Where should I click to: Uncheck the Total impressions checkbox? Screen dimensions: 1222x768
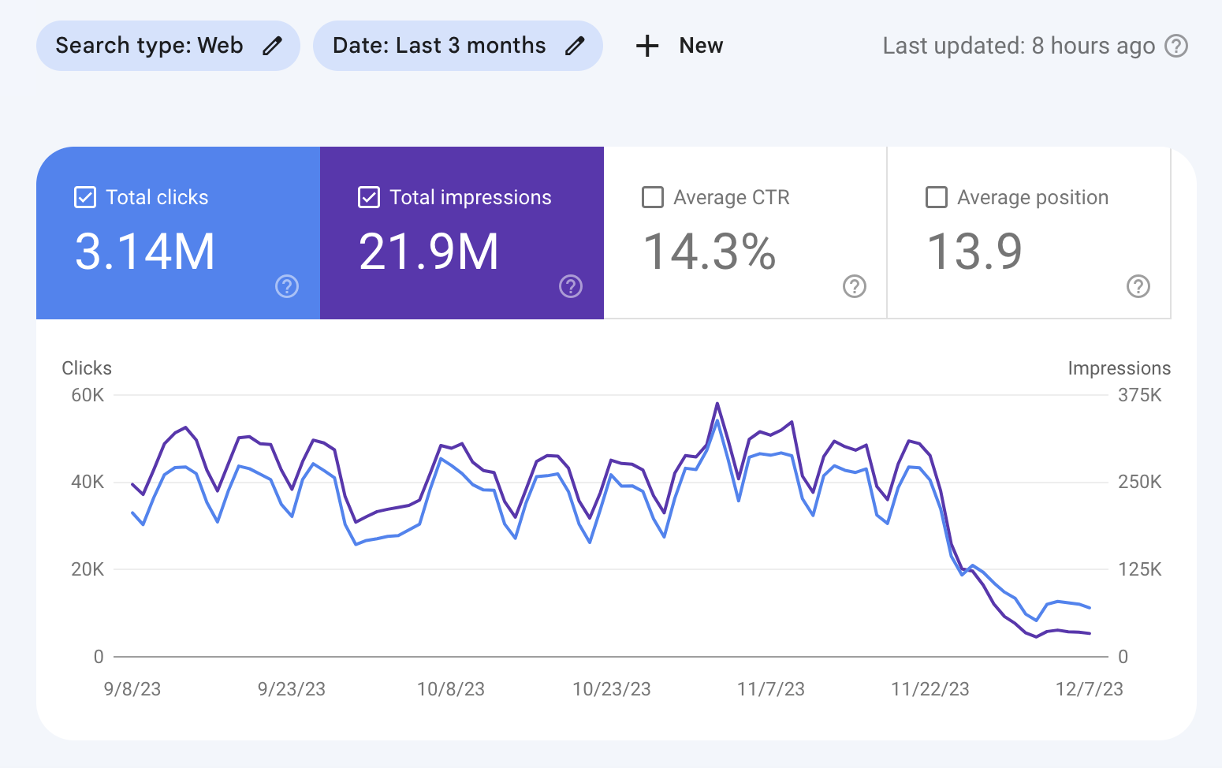(x=369, y=197)
